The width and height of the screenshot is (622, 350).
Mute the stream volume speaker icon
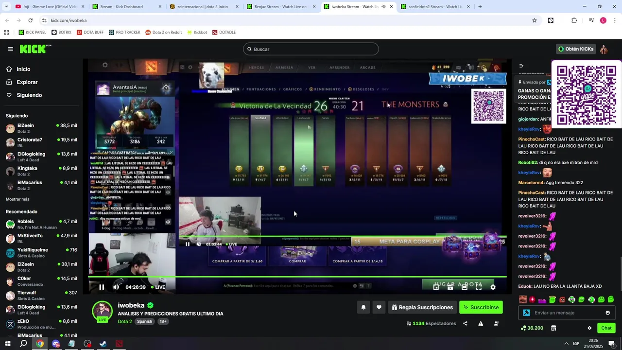pos(116,287)
